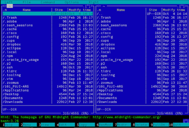
Task: Select /Applications in the right panel
Action: [x=142, y=90]
